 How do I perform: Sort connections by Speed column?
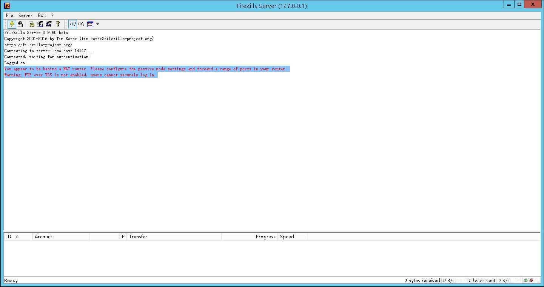pyautogui.click(x=293, y=237)
